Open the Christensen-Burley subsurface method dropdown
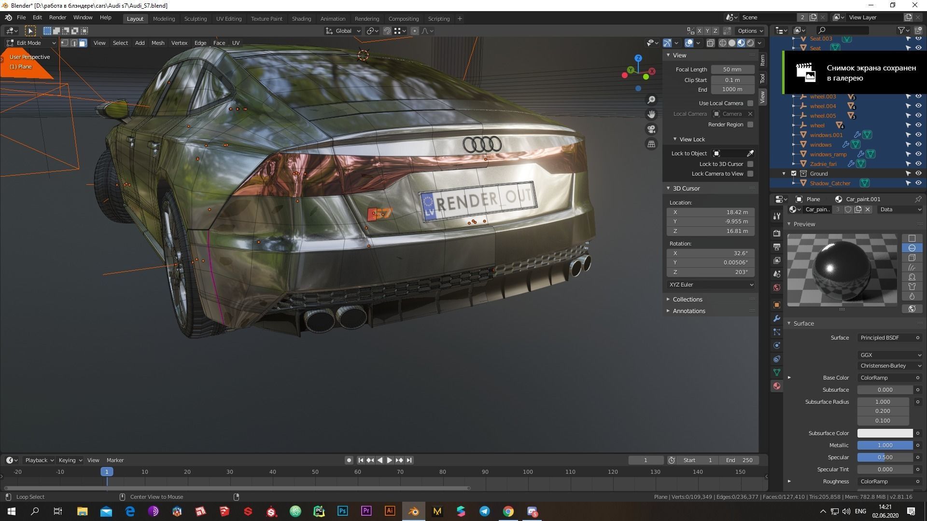This screenshot has width=927, height=521. [890, 366]
